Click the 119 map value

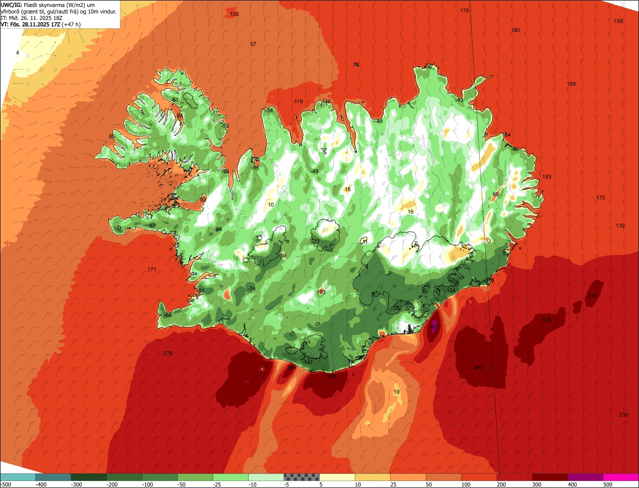click(299, 101)
